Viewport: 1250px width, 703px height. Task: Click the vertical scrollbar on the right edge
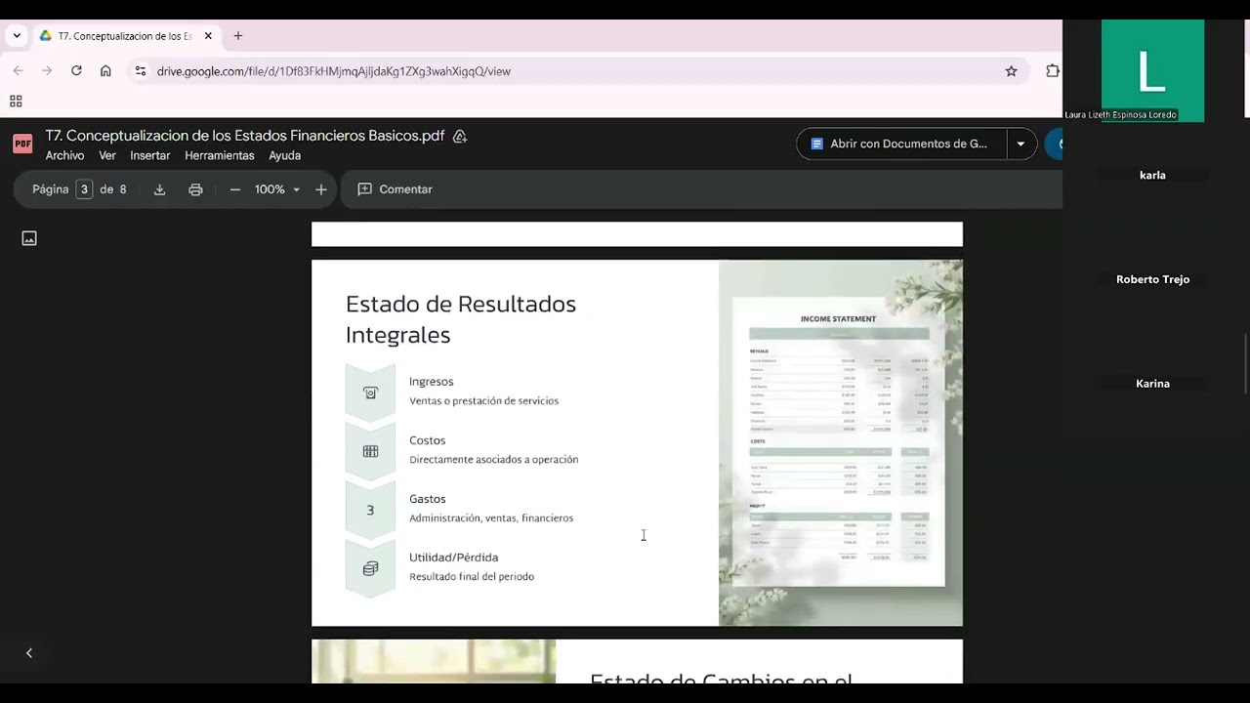(1245, 363)
